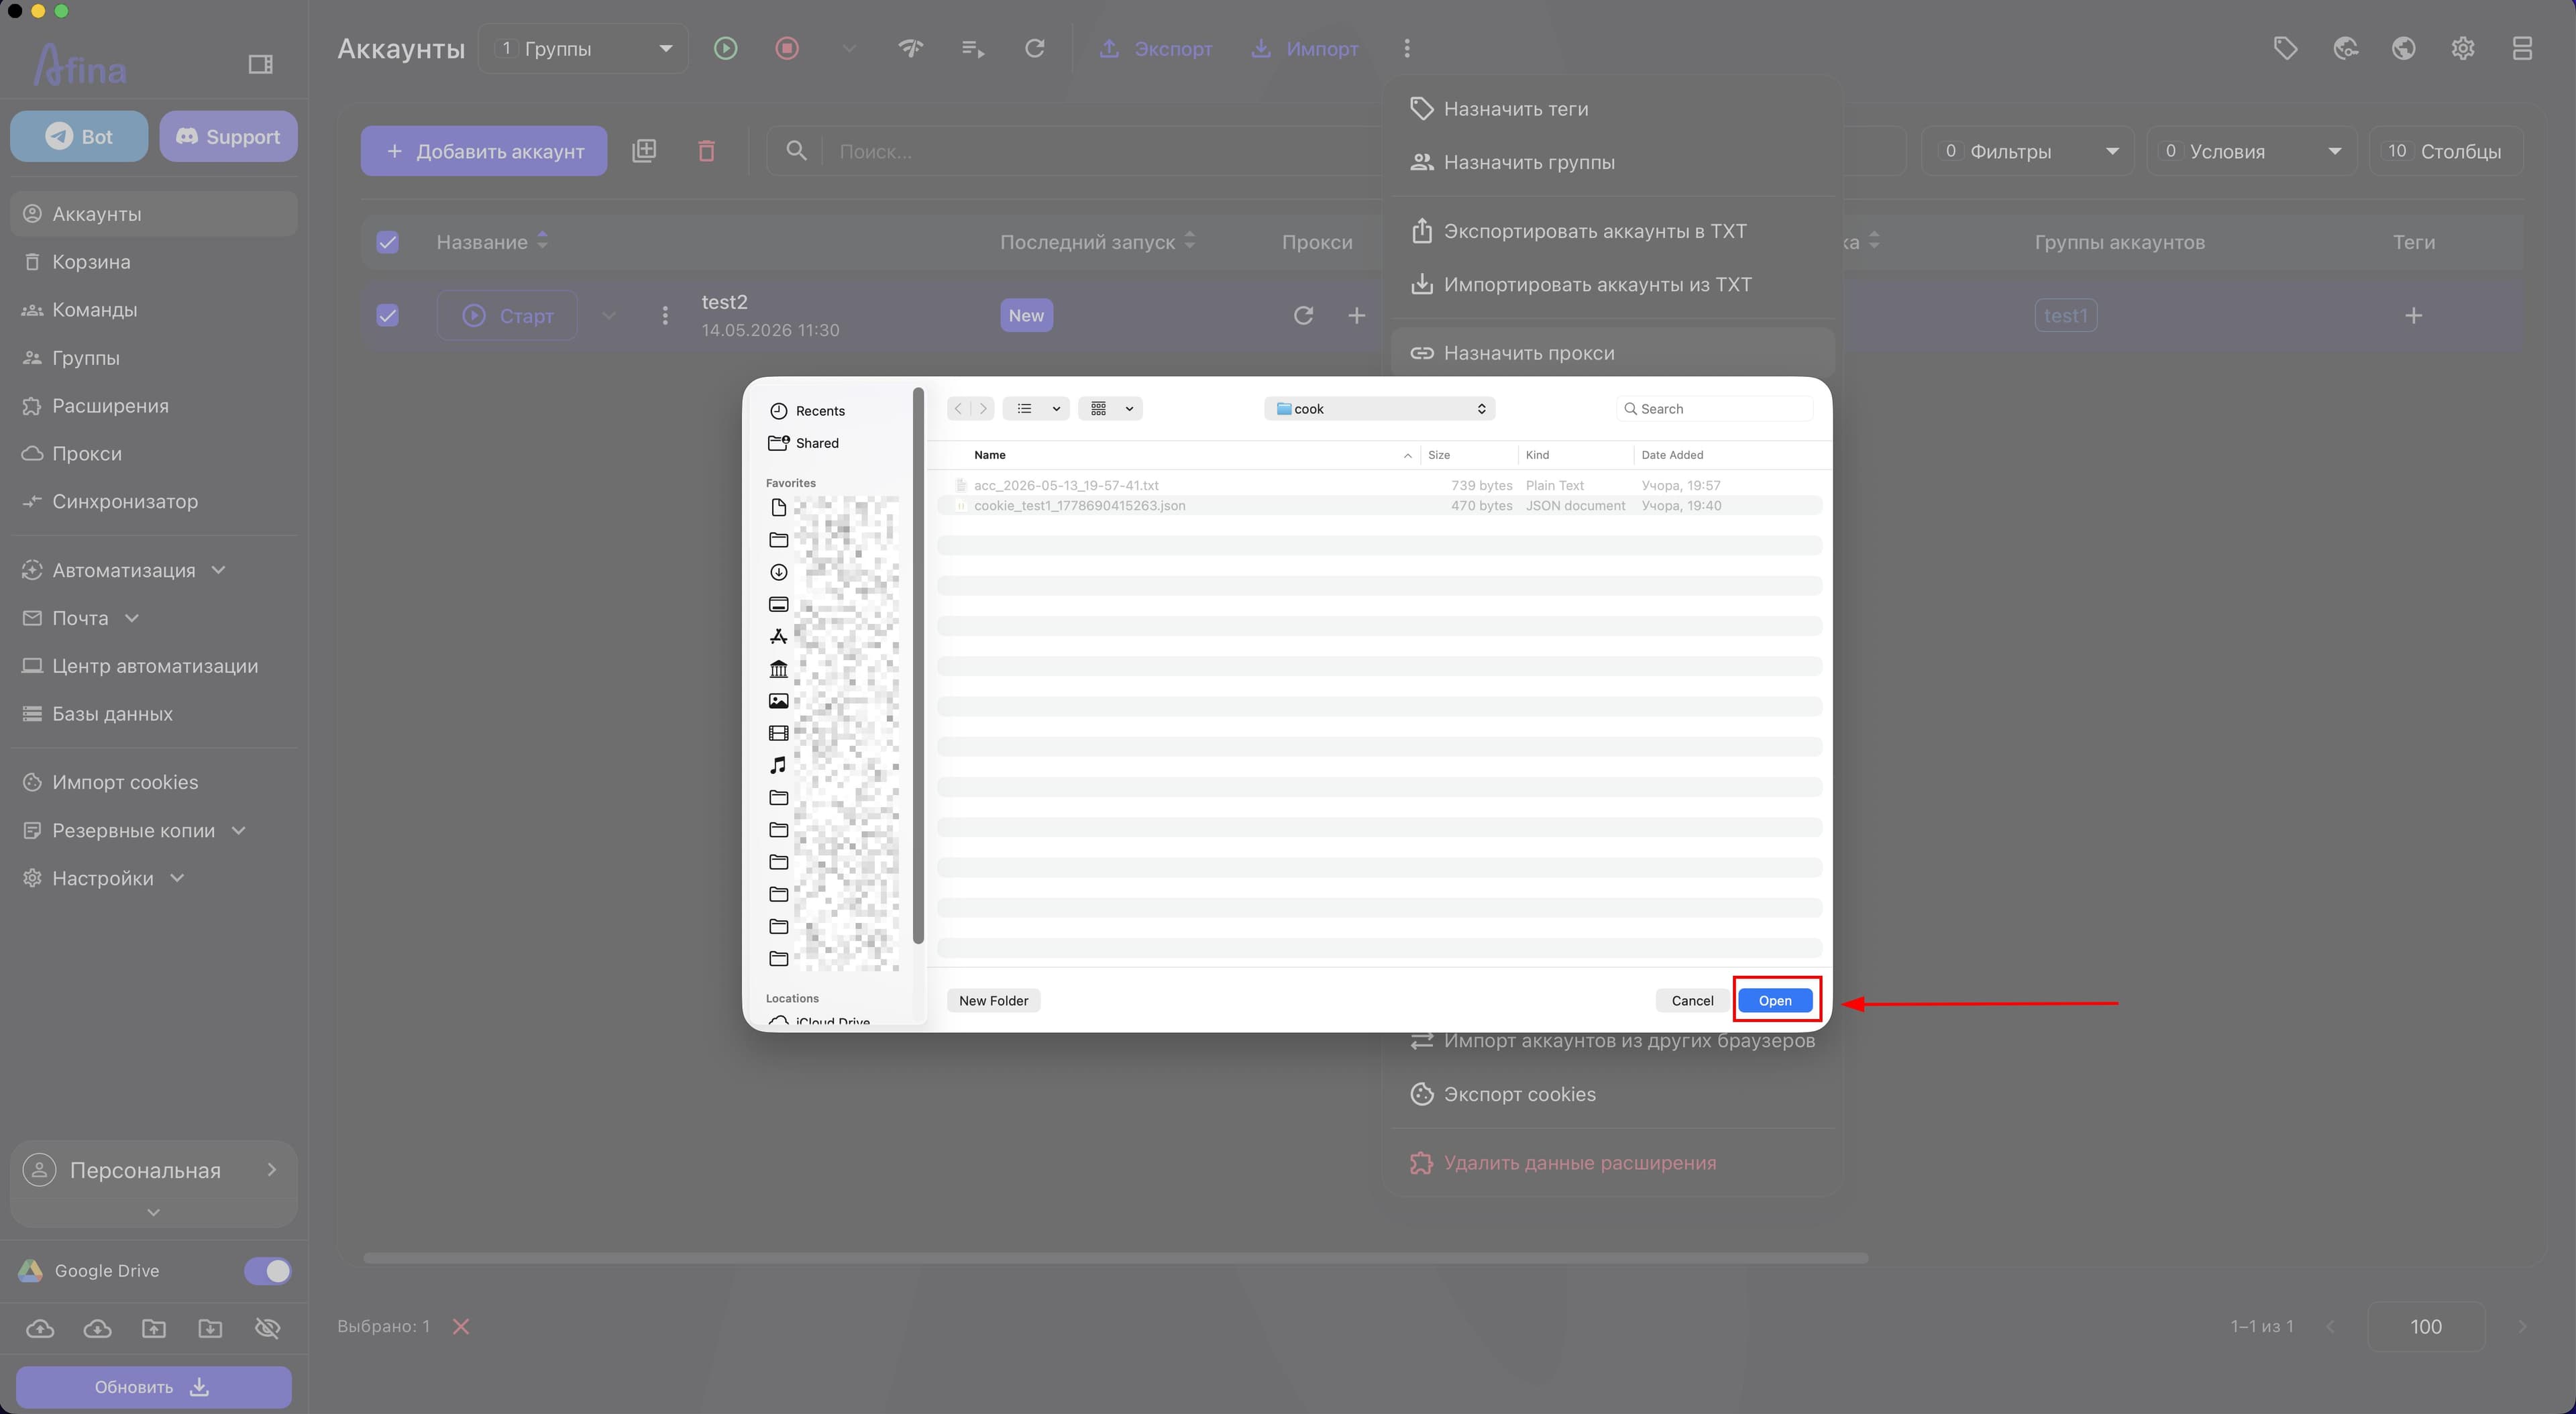2576x1414 pixels.
Task: Click the playlist queue icon in toolbar
Action: pos(972,48)
